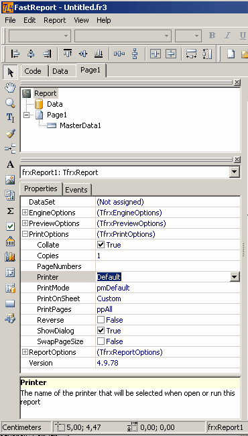Click the Align Right Edges icon
The height and width of the screenshot is (436, 248).
point(47,54)
